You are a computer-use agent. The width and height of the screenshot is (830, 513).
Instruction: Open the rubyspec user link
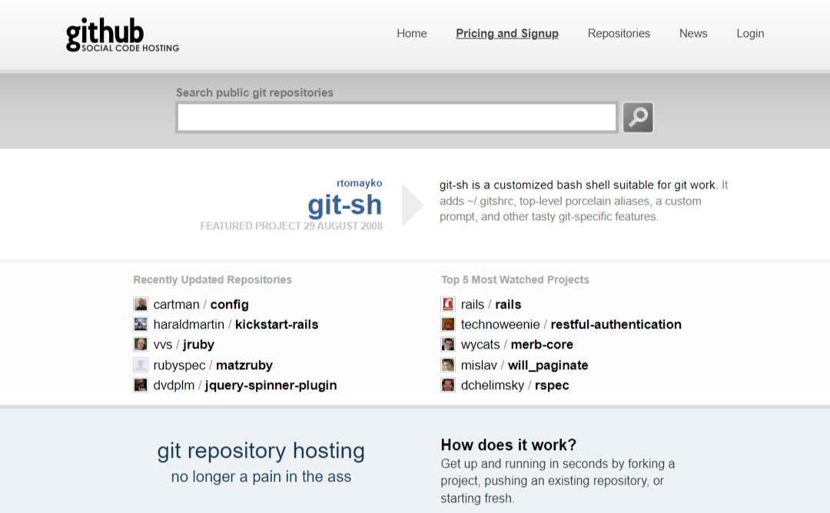click(179, 365)
